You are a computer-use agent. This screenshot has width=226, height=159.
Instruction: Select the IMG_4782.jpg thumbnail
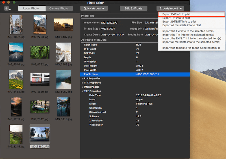click(x=40, y=52)
